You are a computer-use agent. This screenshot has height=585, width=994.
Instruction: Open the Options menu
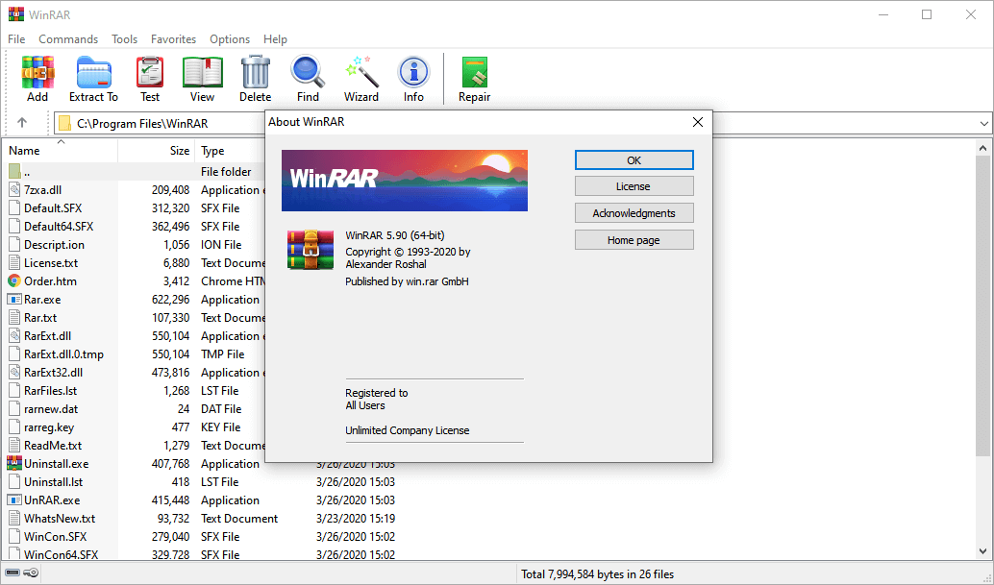tap(230, 39)
